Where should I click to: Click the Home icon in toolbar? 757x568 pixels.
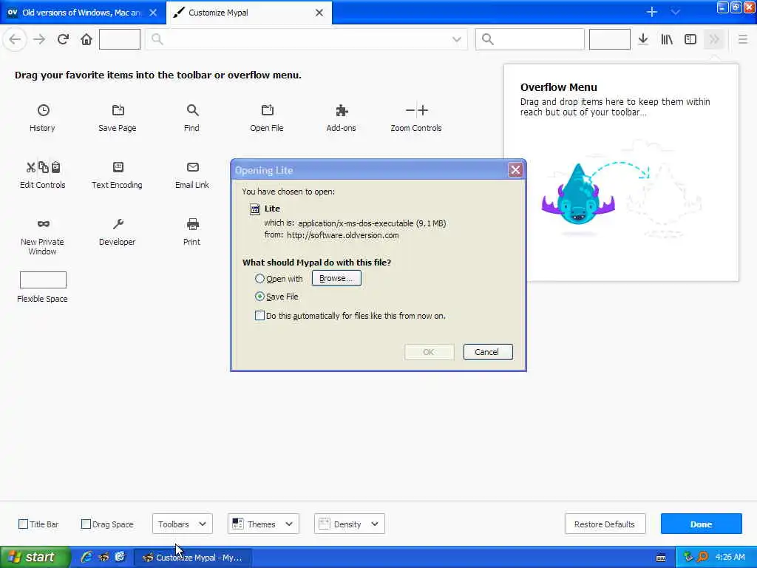pos(86,39)
